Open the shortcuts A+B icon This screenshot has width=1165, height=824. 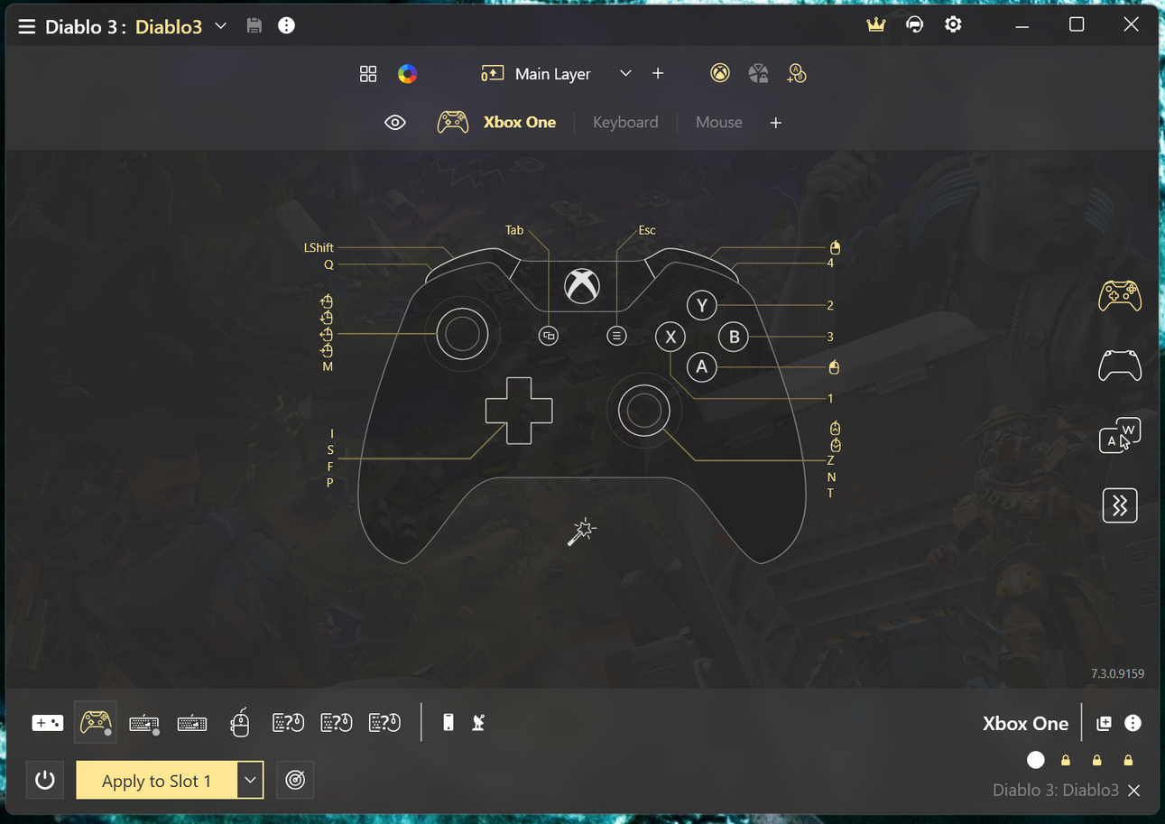click(796, 74)
